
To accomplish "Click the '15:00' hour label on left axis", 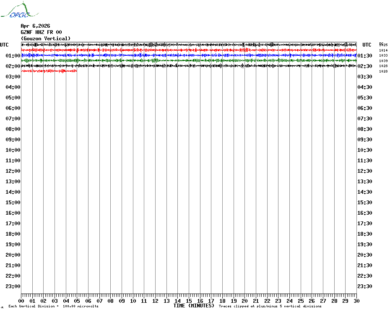I will 13,202.
